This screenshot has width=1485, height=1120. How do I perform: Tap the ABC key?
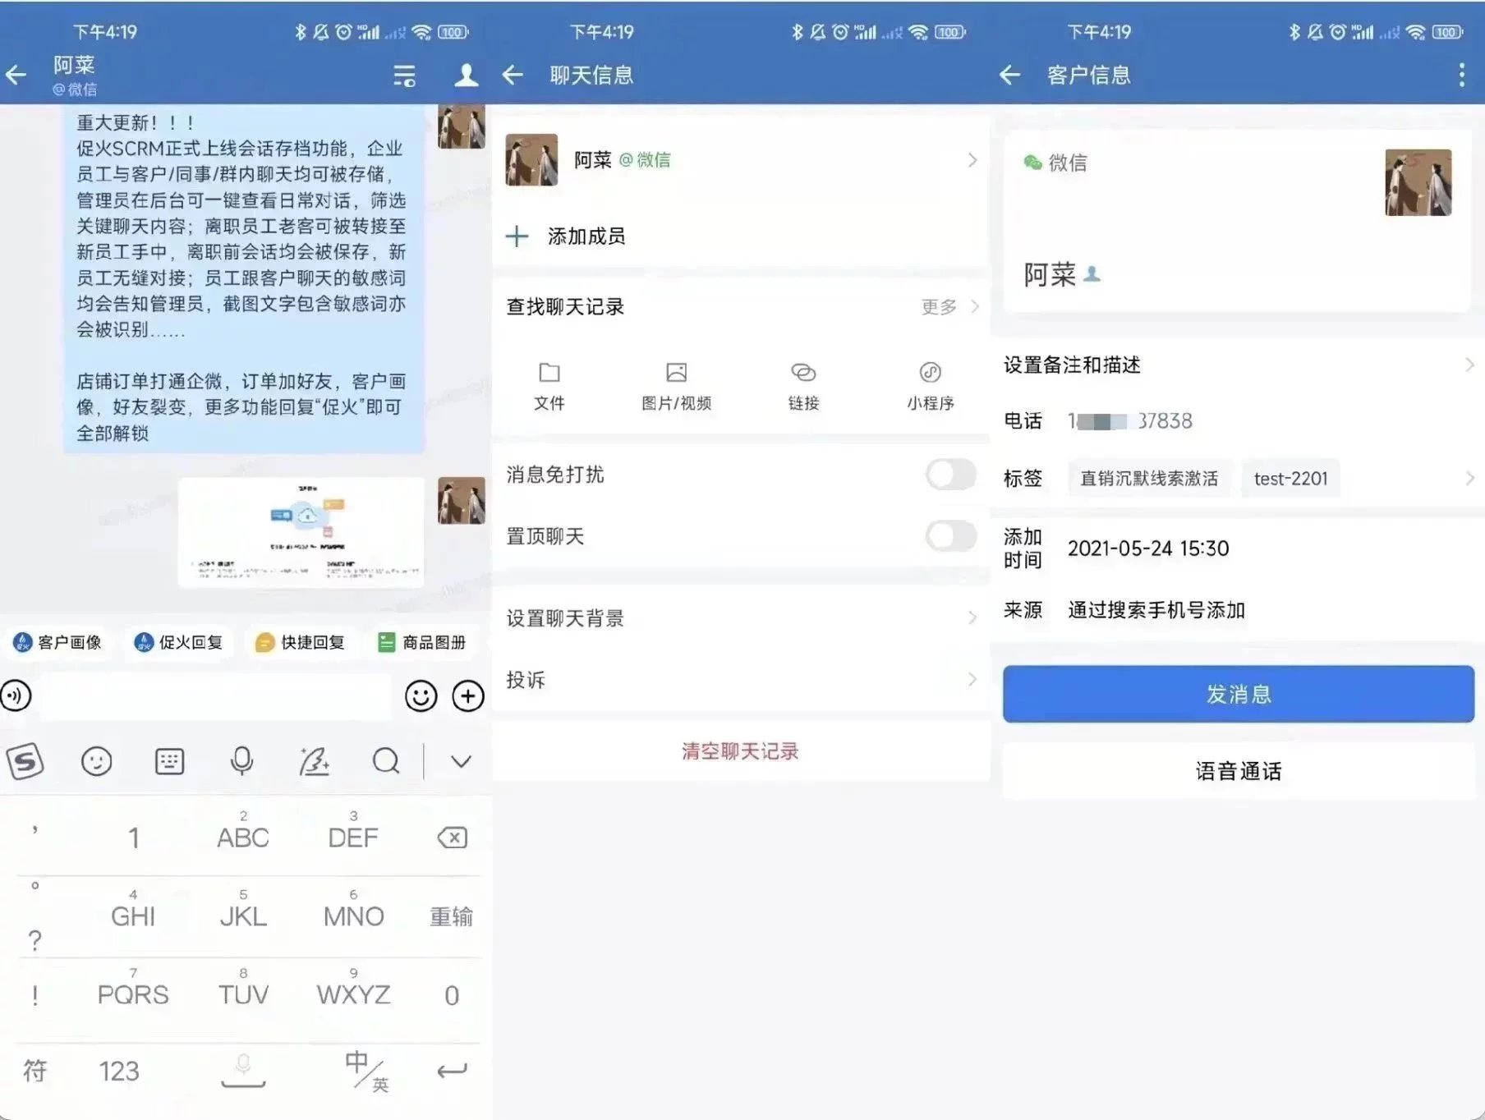click(x=243, y=831)
